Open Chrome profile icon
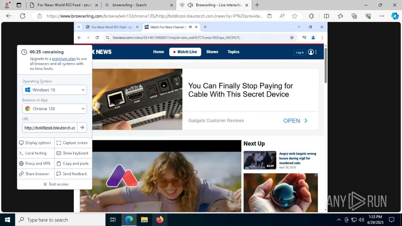This screenshot has width=402, height=226. tap(313, 38)
